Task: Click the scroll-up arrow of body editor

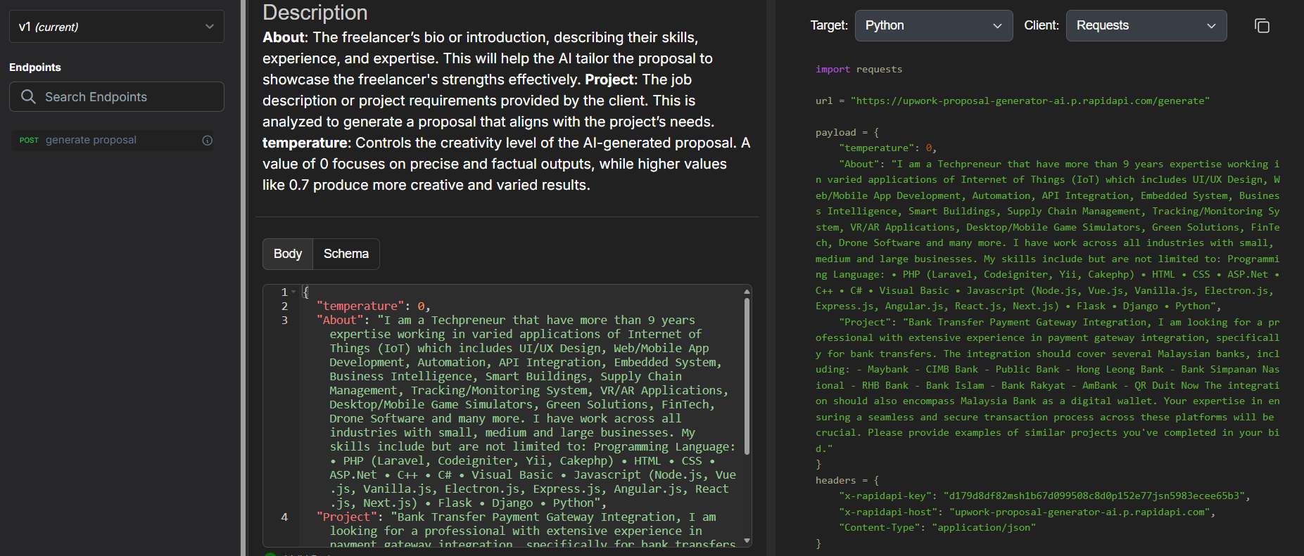Action: coord(747,291)
